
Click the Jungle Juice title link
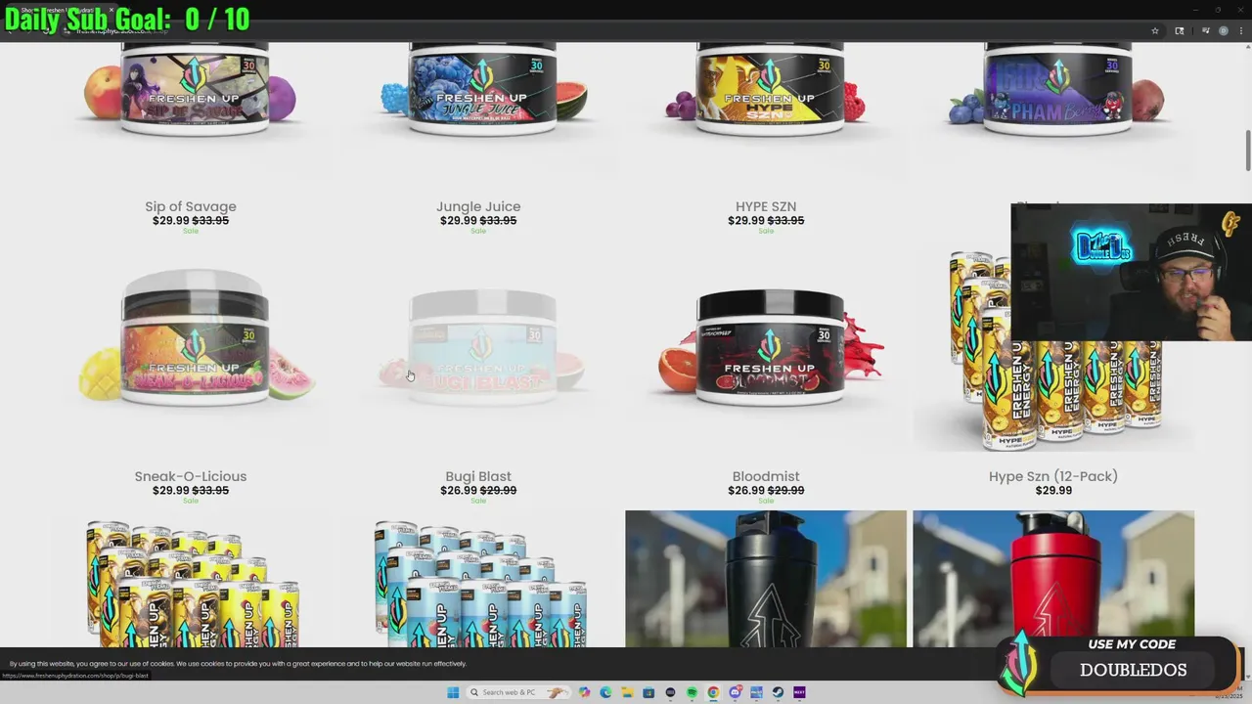pyautogui.click(x=478, y=206)
